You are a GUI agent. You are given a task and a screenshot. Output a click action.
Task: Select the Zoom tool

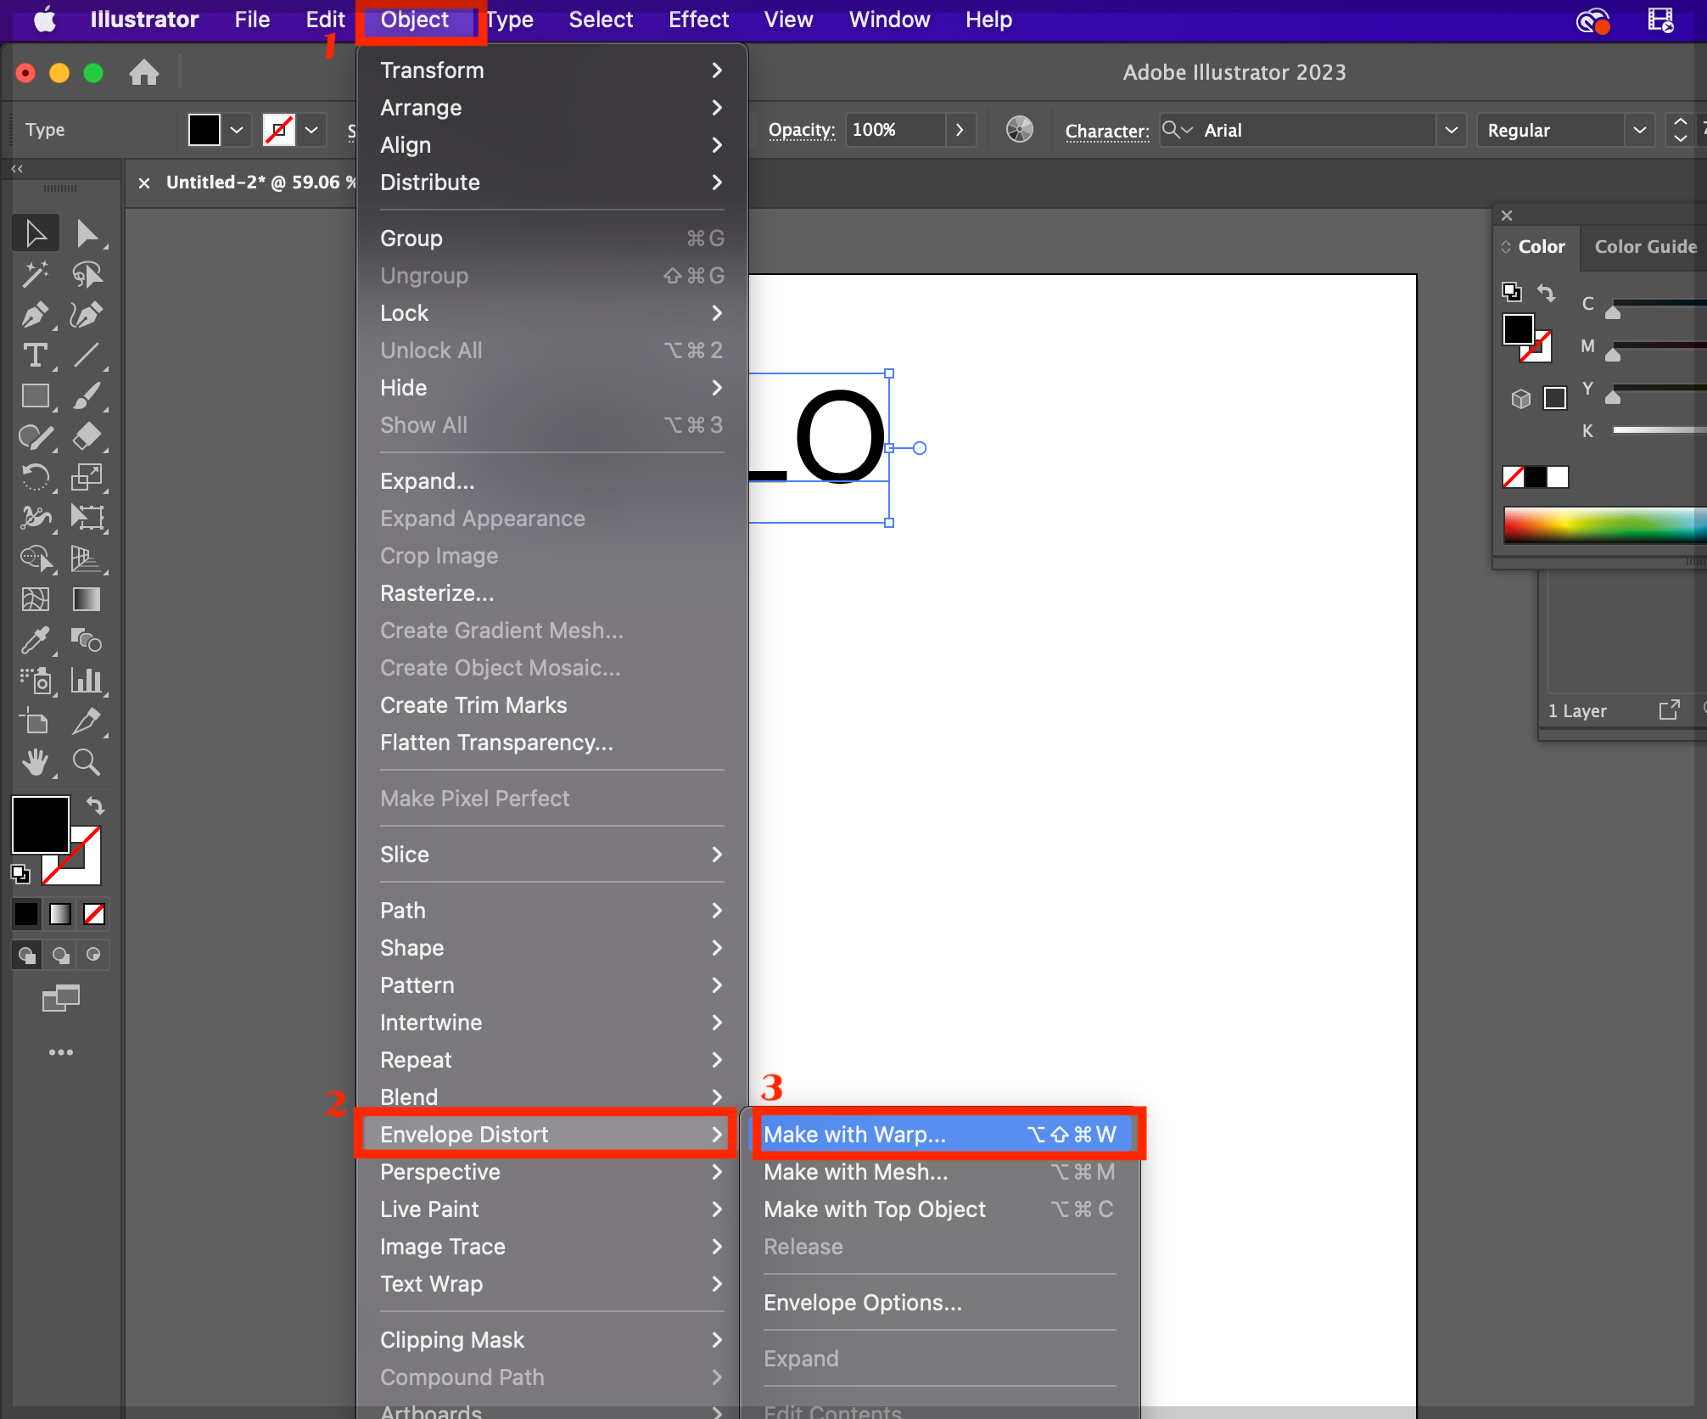pos(87,762)
